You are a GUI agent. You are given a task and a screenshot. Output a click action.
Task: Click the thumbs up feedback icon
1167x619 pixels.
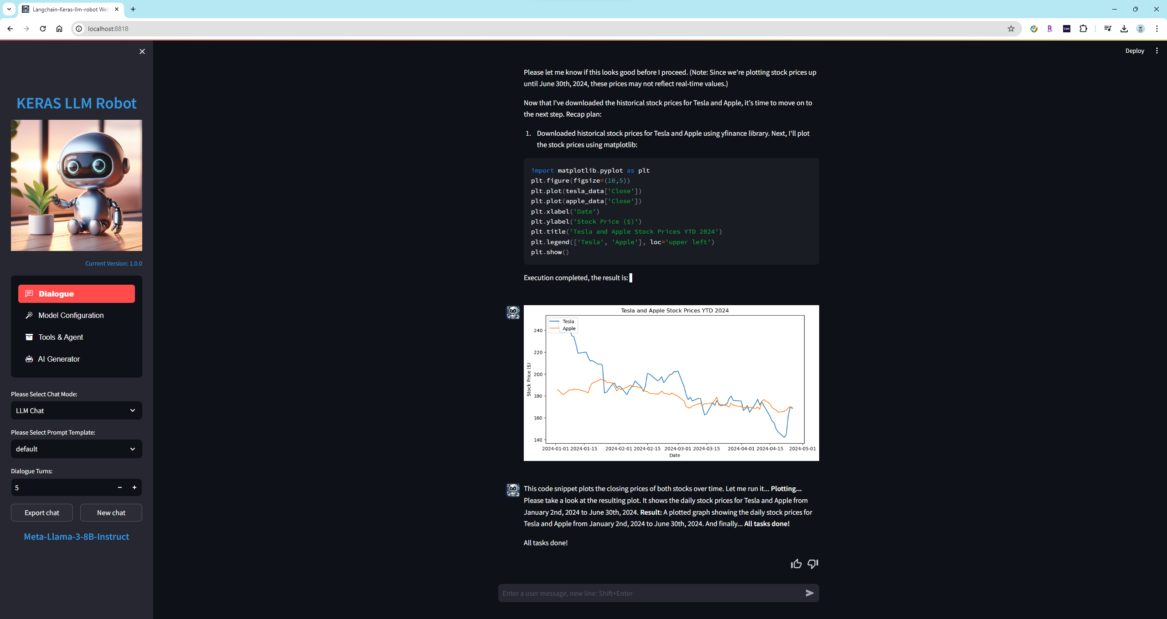(796, 564)
